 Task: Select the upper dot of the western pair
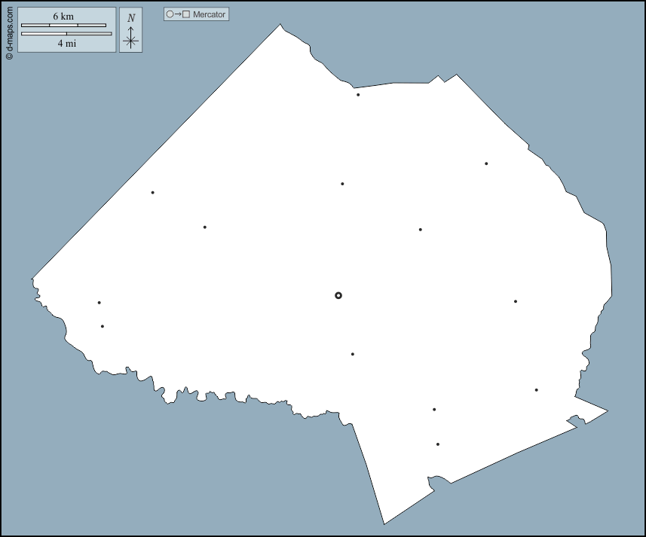click(x=99, y=303)
